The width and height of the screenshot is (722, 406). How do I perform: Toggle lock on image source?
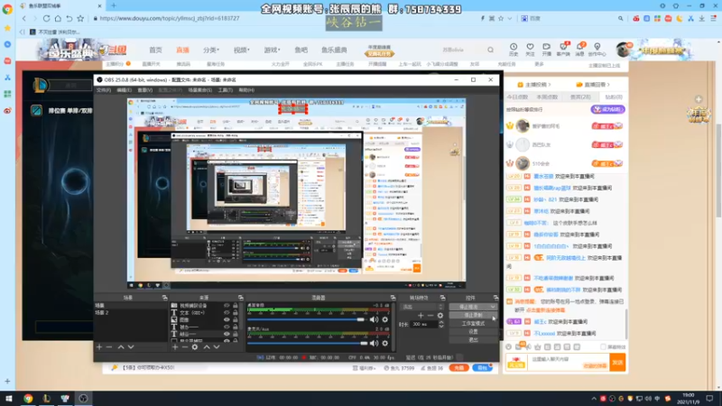tap(236, 319)
